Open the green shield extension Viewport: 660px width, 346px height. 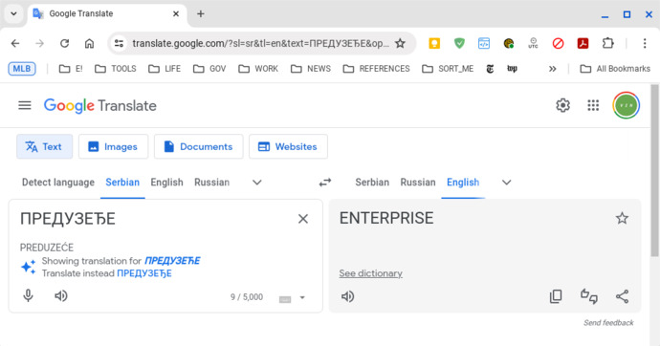point(459,43)
